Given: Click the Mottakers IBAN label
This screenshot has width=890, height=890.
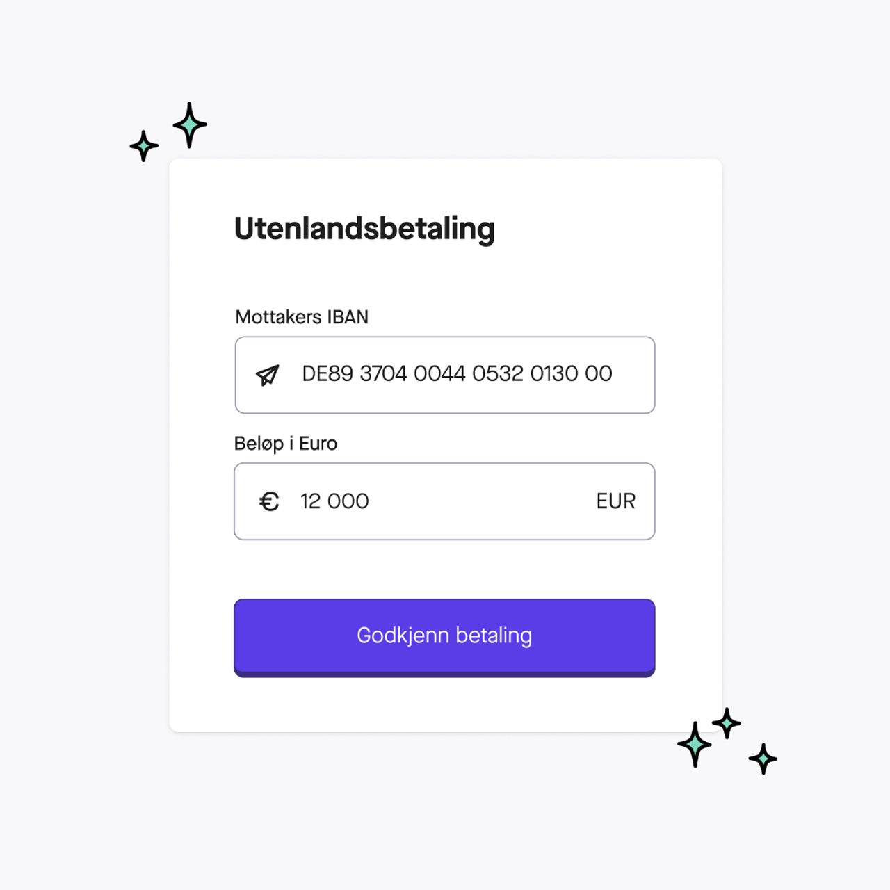Looking at the screenshot, I should pos(302,317).
